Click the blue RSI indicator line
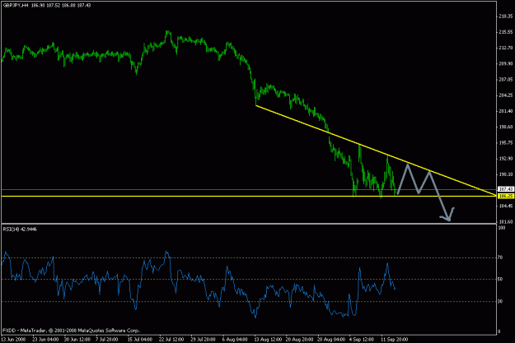Viewport: 515px width, 343px height. click(x=197, y=279)
